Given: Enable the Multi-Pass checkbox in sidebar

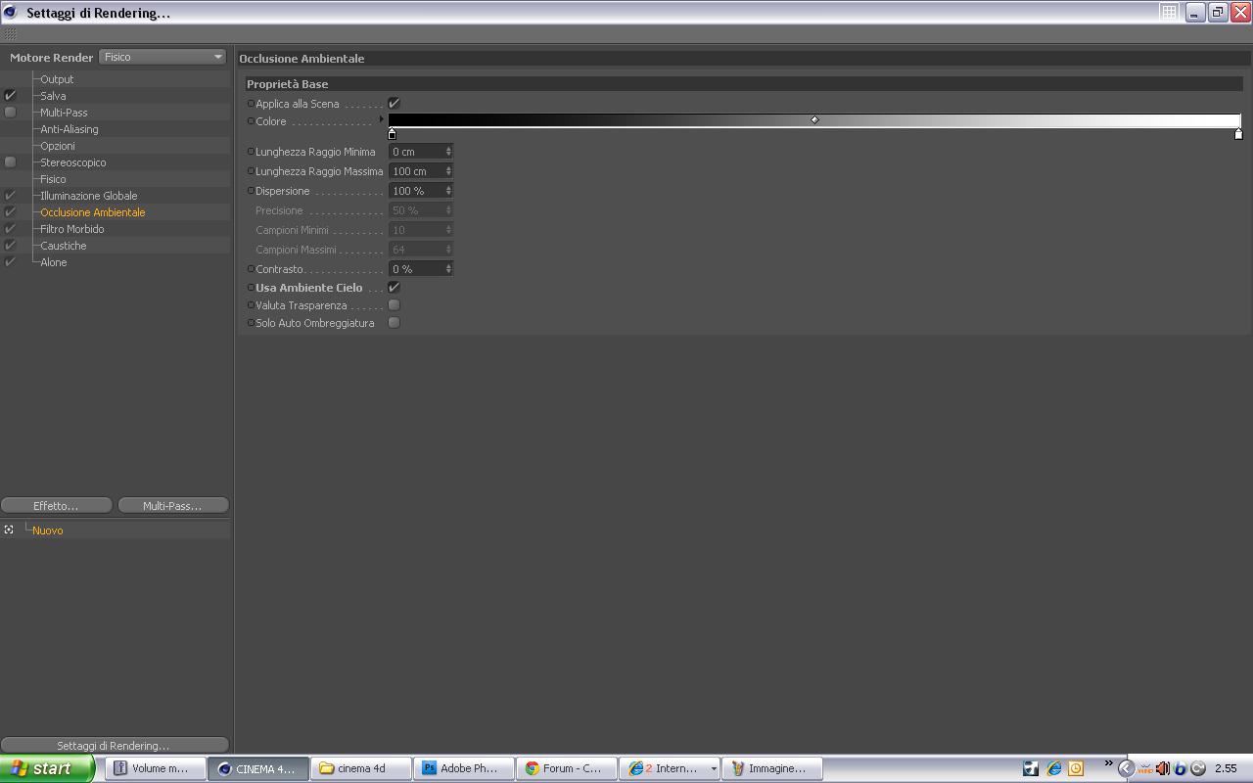Looking at the screenshot, I should 10,112.
